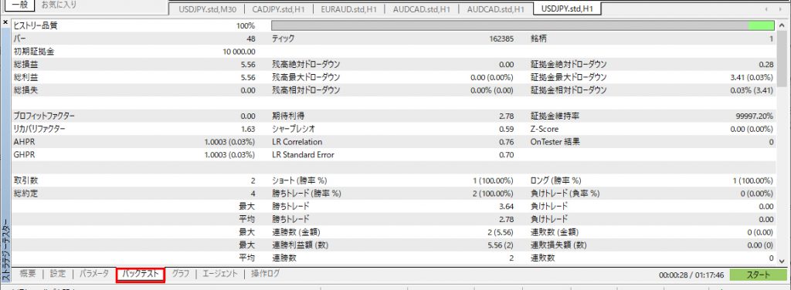Click the 取引数 label
Screen dimensions: 791x290
coord(25,180)
